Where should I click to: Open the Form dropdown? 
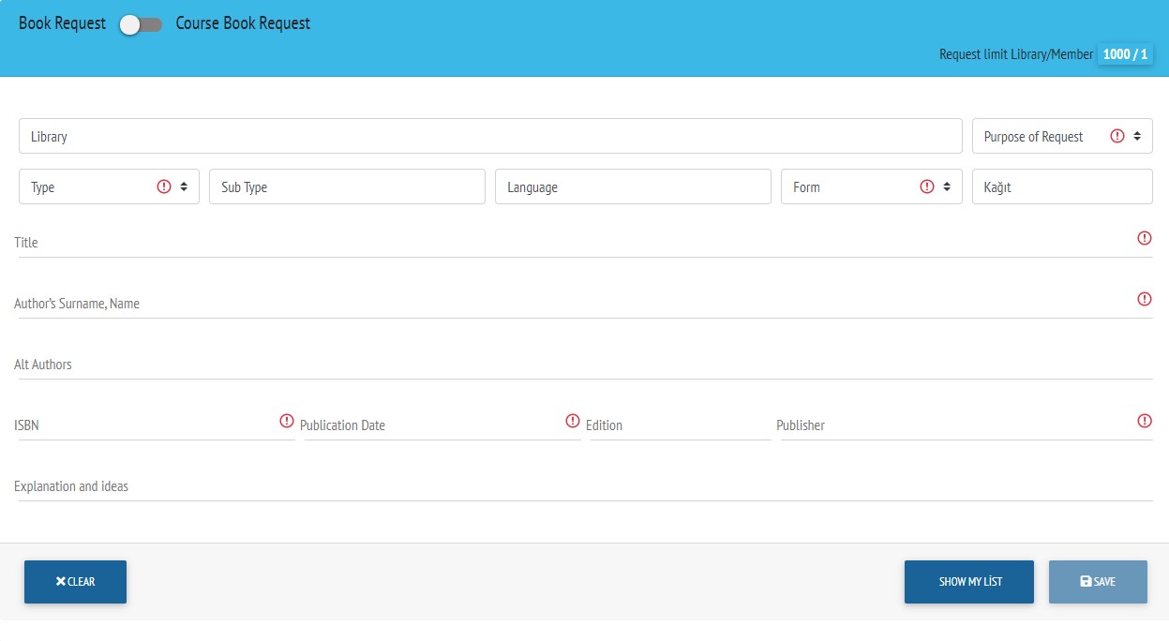(x=871, y=186)
